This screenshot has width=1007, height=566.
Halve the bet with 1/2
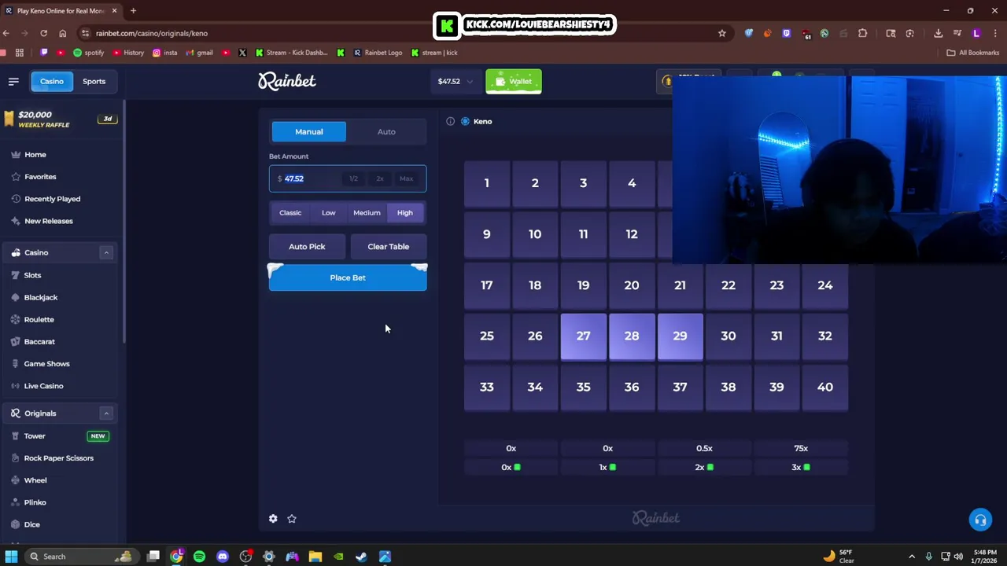353,178
